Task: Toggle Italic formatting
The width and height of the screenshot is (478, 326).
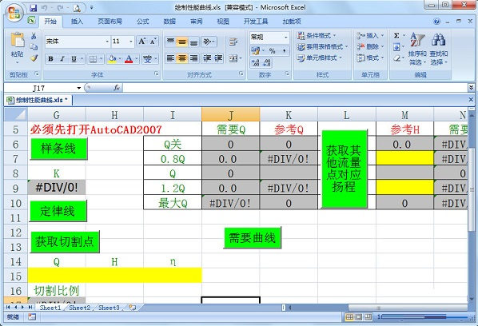Action: click(x=62, y=59)
